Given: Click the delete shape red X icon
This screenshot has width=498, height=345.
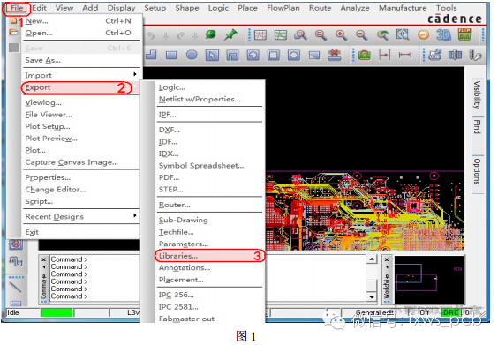Looking at the screenshot, I should tap(334, 55).
